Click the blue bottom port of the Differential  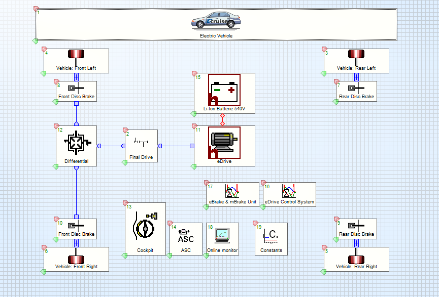pos(76,168)
